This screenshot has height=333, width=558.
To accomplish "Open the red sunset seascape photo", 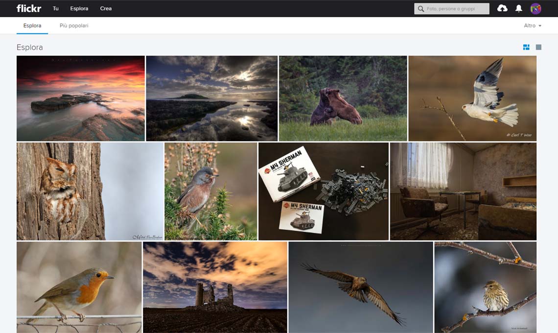I will coord(80,98).
